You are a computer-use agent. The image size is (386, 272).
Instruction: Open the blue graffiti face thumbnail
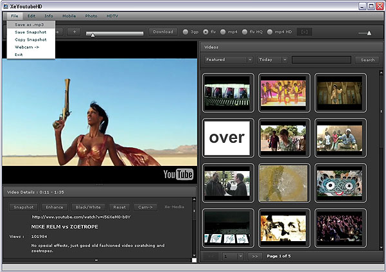coord(340,183)
